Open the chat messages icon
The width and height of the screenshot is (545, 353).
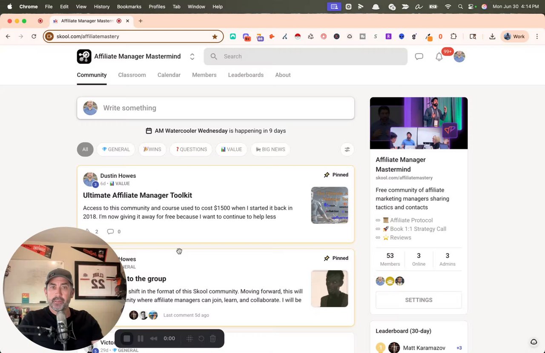[419, 57]
